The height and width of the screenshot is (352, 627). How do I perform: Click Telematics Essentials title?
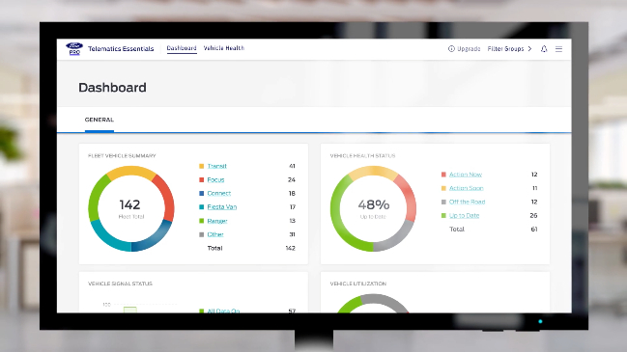[121, 48]
